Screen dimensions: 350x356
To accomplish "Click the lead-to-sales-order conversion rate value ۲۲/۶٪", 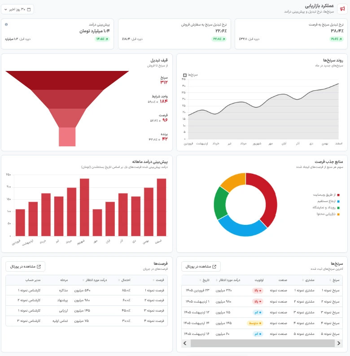I will point(221,31).
